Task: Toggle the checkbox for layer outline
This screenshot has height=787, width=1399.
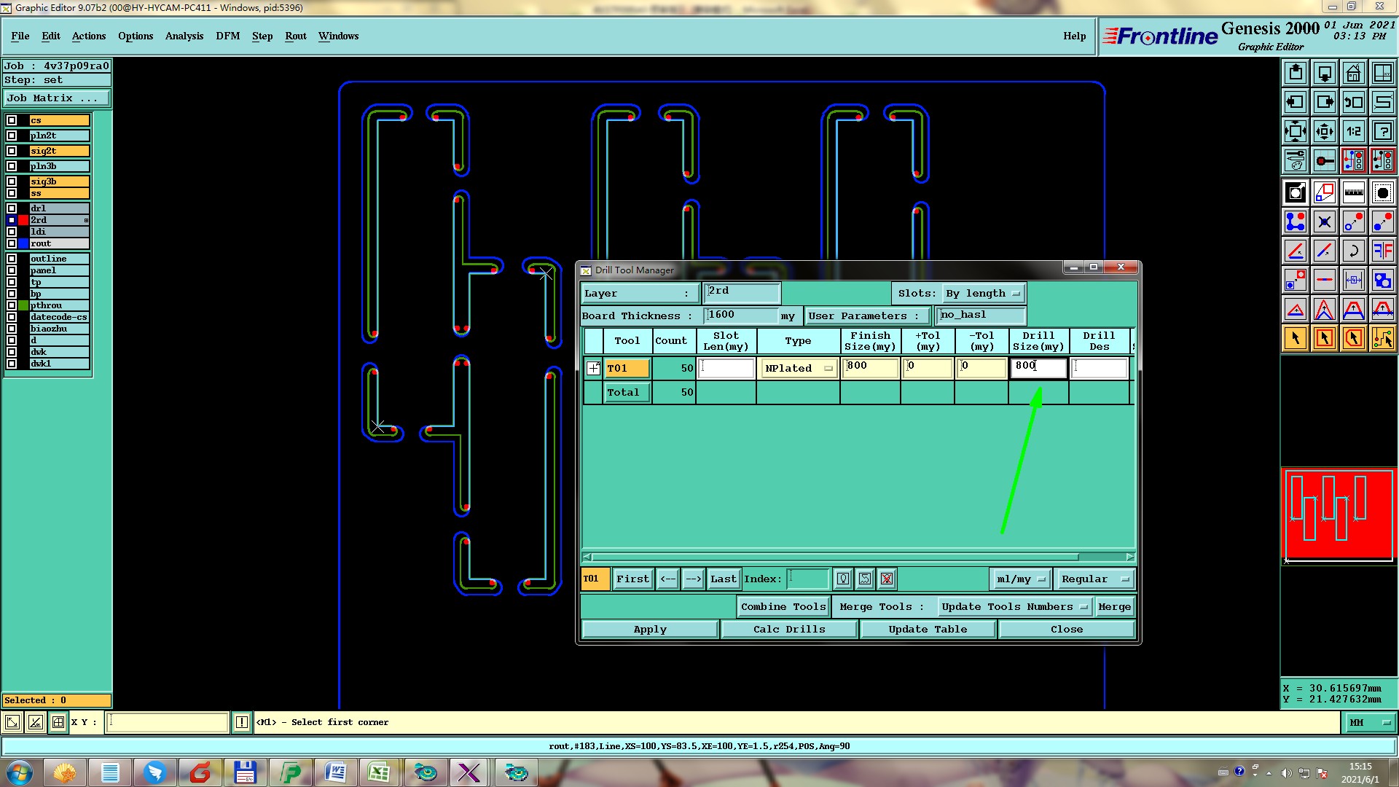Action: coord(12,259)
